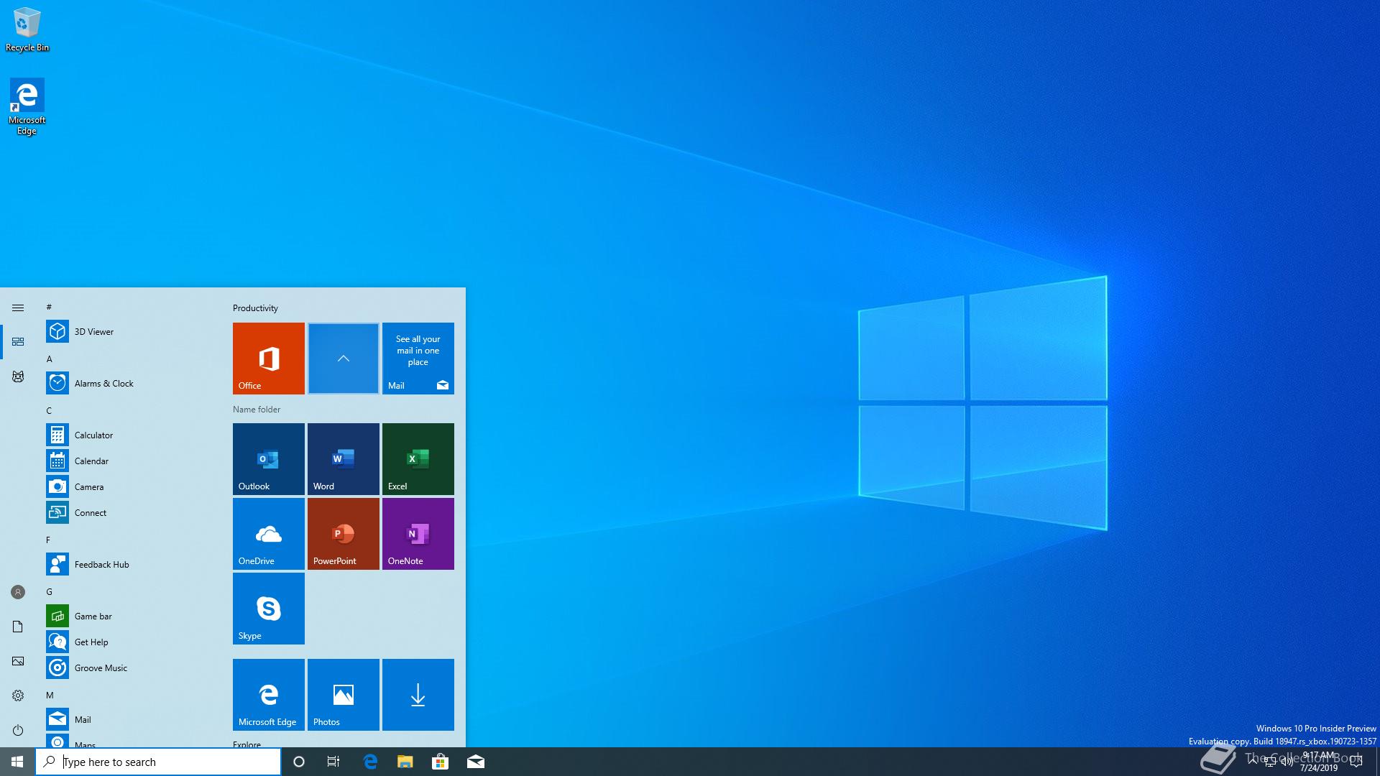
Task: Open the Action Center notification icon
Action: (1356, 762)
